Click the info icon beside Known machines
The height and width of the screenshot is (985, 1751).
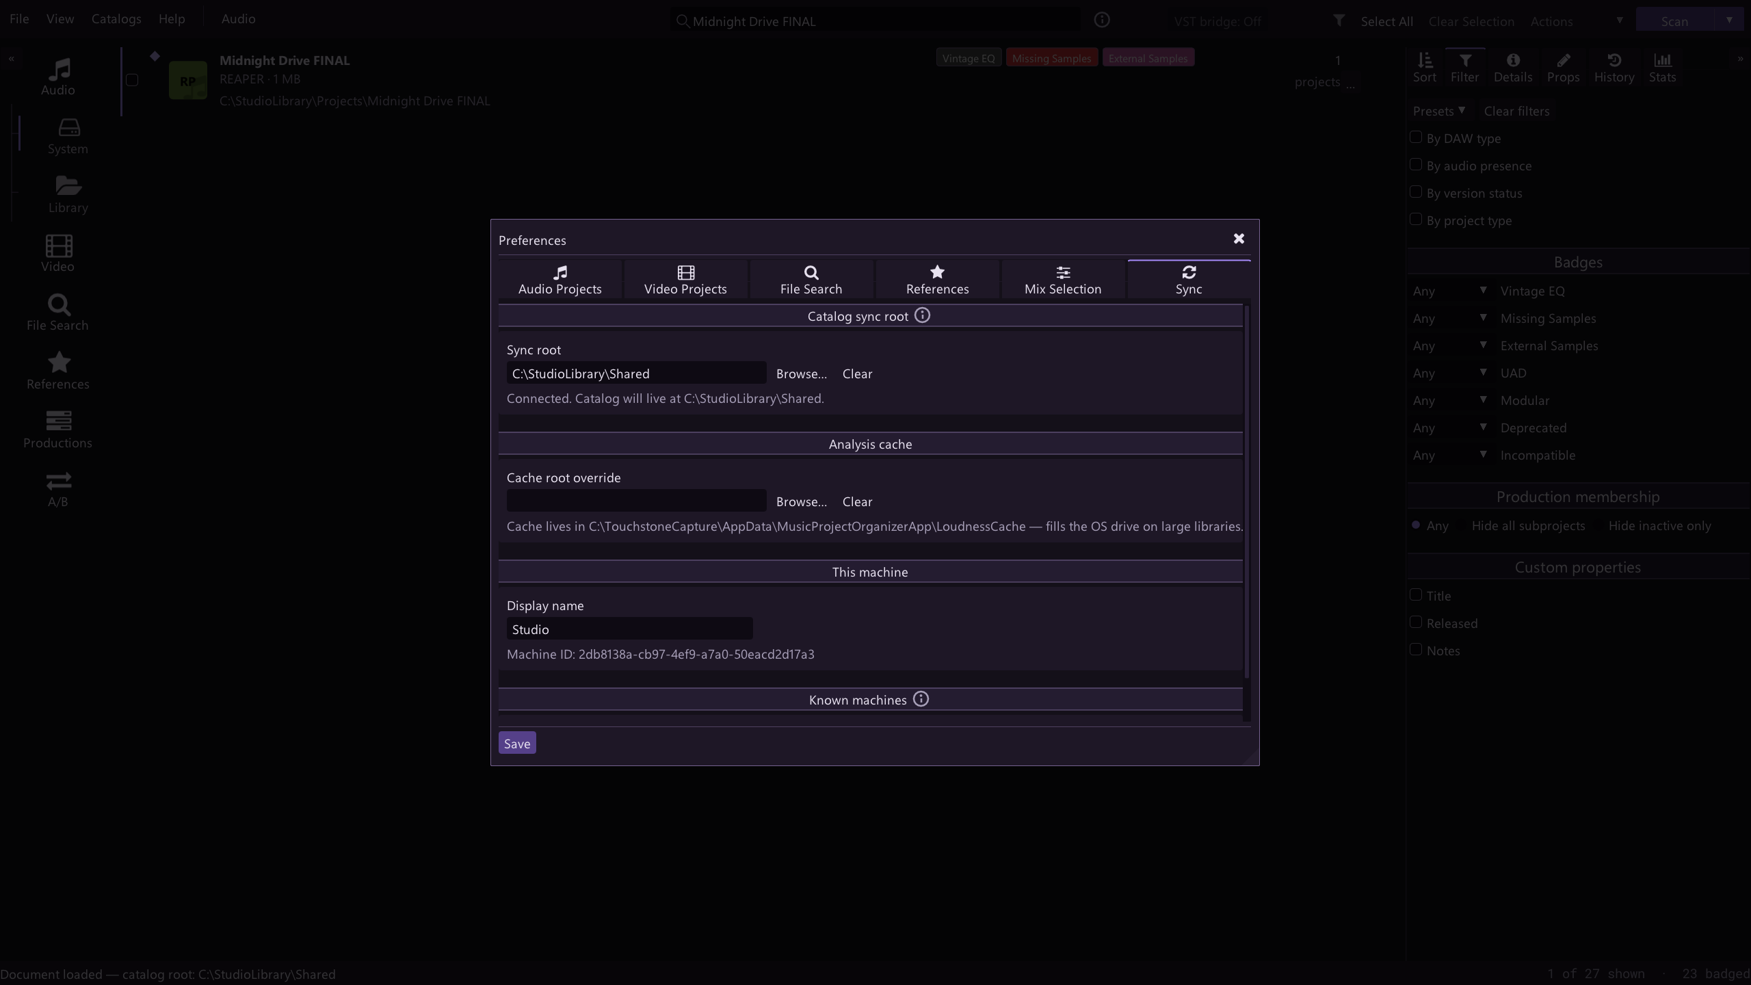pos(921,699)
